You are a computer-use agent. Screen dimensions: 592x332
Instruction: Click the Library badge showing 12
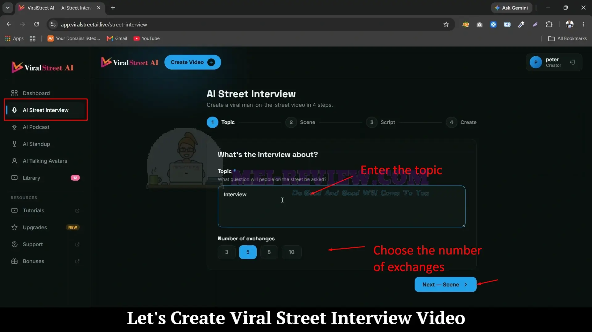pos(75,178)
